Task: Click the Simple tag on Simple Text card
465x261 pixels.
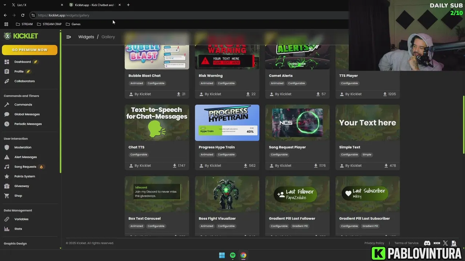Action: point(367,155)
